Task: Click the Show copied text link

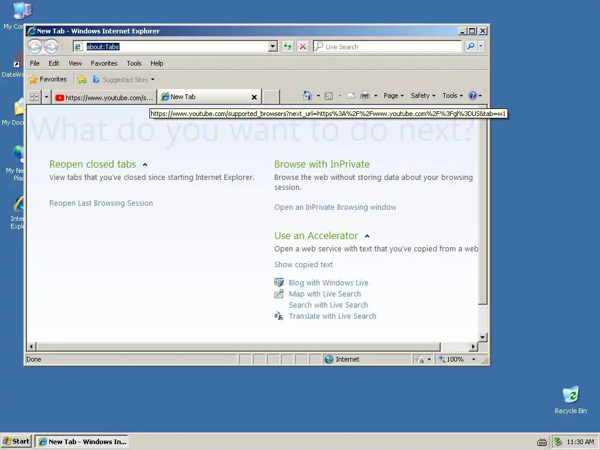Action: 304,264
